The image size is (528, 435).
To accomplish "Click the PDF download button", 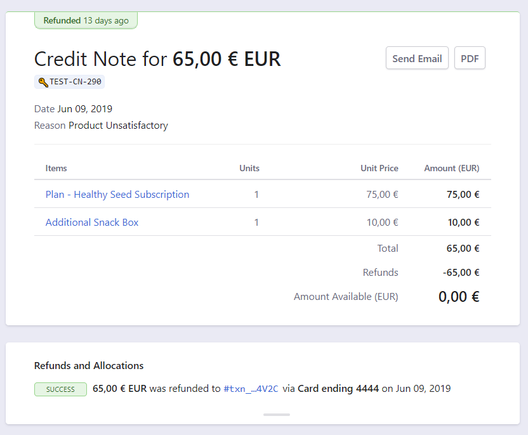I will click(x=470, y=58).
